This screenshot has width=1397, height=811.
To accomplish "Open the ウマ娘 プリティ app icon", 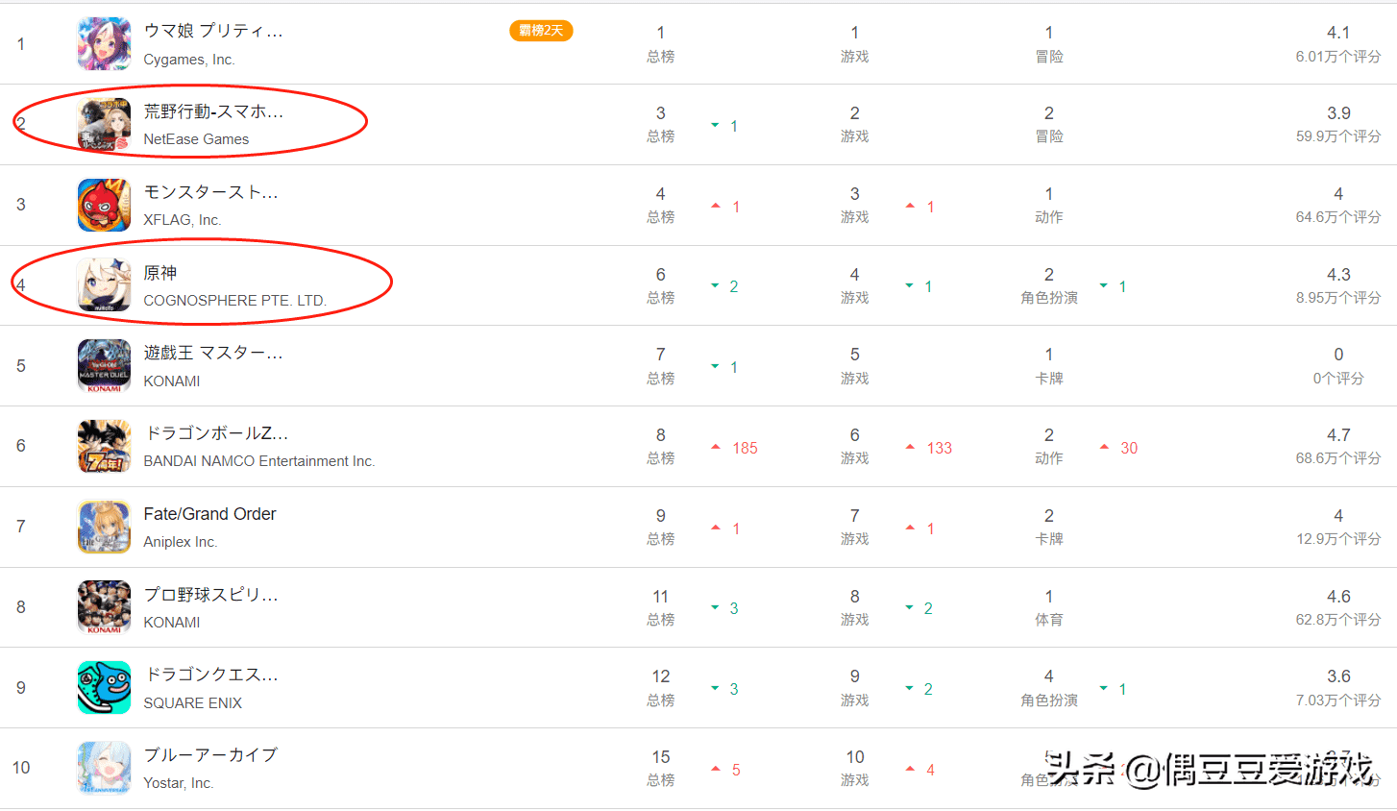I will pyautogui.click(x=104, y=43).
